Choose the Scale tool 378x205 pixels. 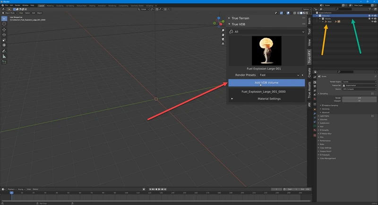click(4, 40)
